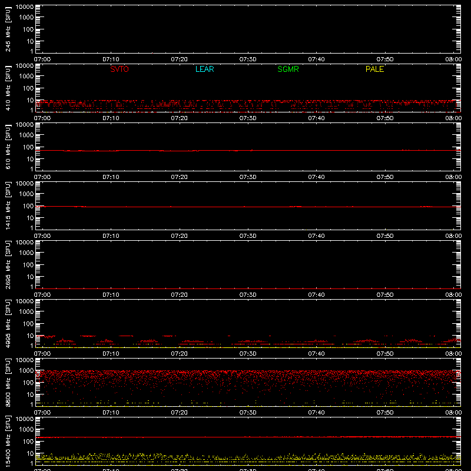Select the 15400 MHz [SFU] axis title

8,441
